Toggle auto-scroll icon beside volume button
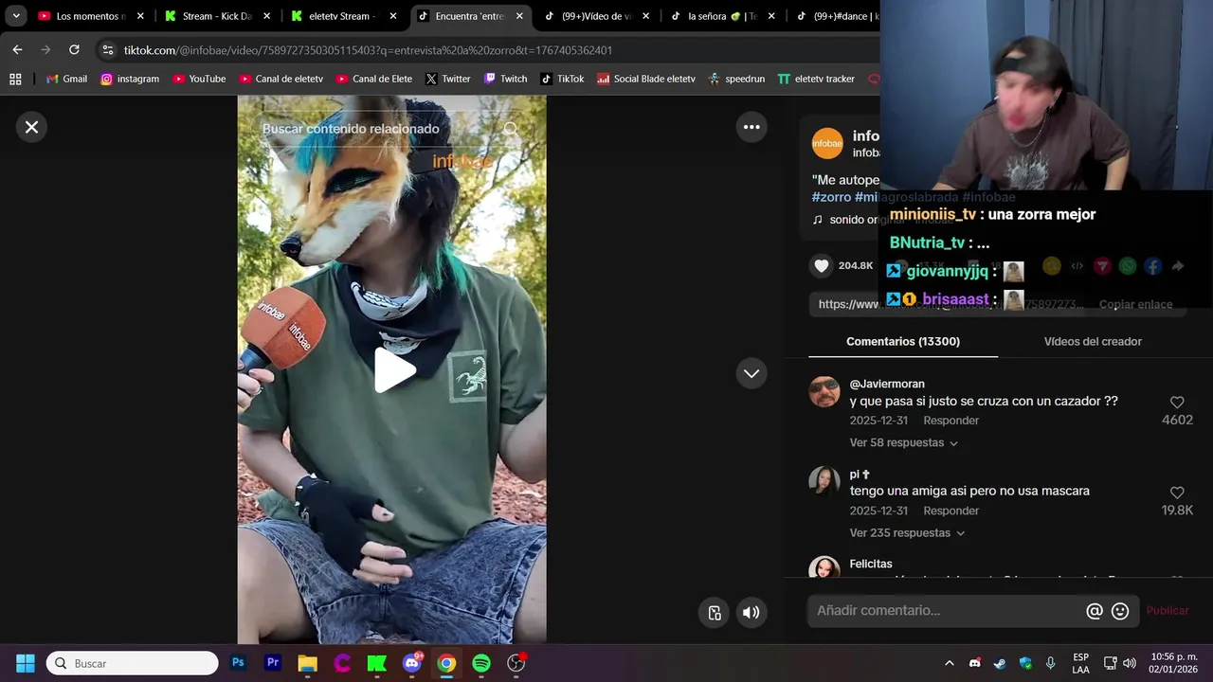Image resolution: width=1213 pixels, height=682 pixels. (715, 613)
